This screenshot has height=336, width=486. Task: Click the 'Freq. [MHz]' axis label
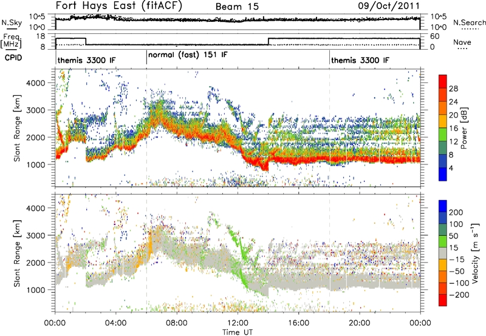[12, 41]
